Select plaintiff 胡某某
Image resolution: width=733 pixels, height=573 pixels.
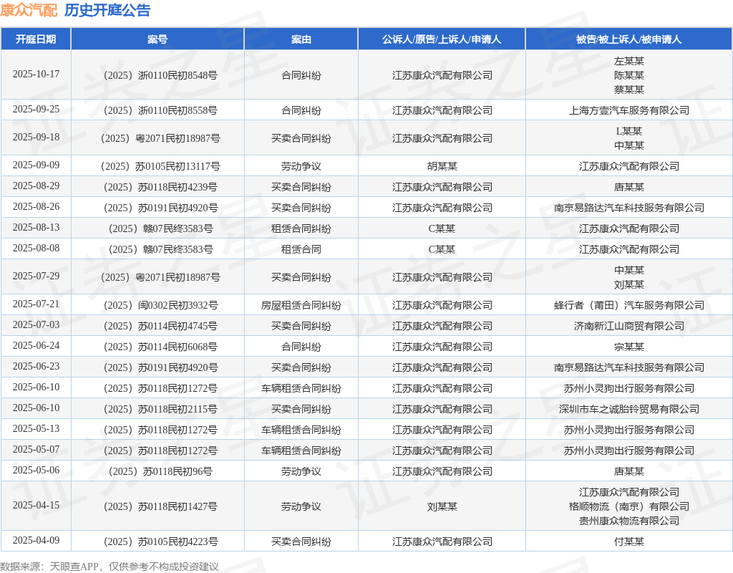[442, 166]
